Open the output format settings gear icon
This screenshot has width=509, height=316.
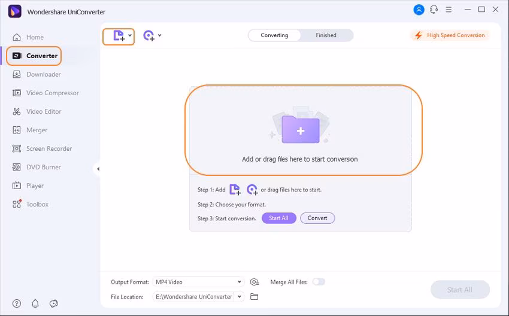[255, 282]
